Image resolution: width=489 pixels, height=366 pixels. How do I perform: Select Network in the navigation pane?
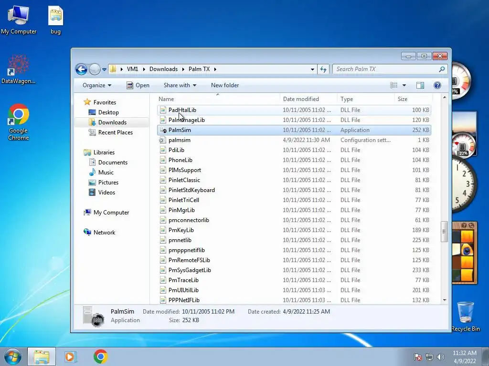click(x=104, y=232)
